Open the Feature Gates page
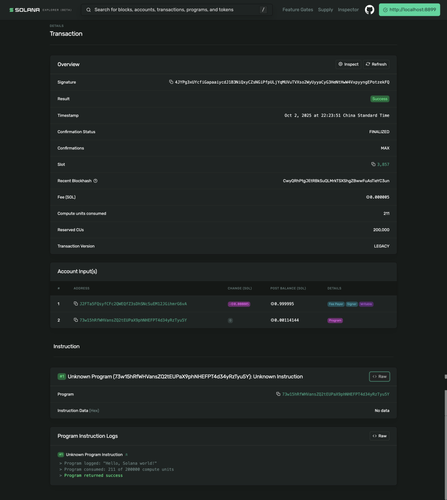The width and height of the screenshot is (447, 500). point(298,10)
